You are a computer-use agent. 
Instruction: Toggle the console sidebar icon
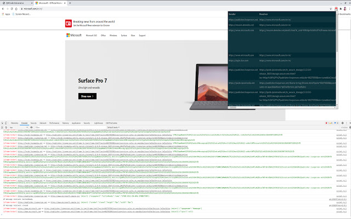(2, 128)
